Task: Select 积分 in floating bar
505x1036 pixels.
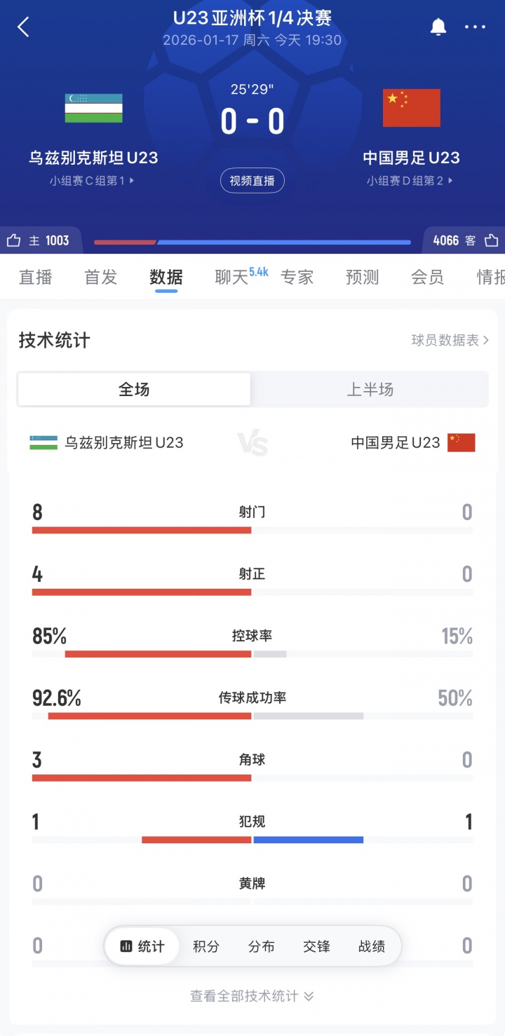Action: 206,946
